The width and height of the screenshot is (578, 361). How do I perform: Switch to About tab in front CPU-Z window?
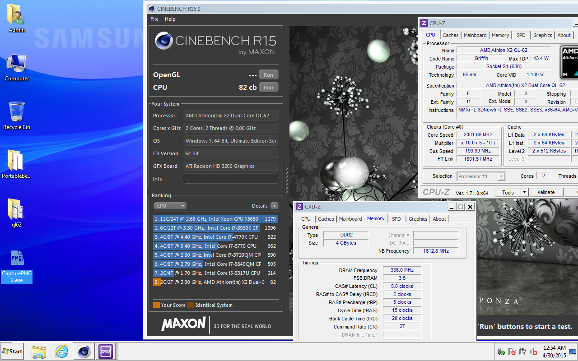point(439,219)
